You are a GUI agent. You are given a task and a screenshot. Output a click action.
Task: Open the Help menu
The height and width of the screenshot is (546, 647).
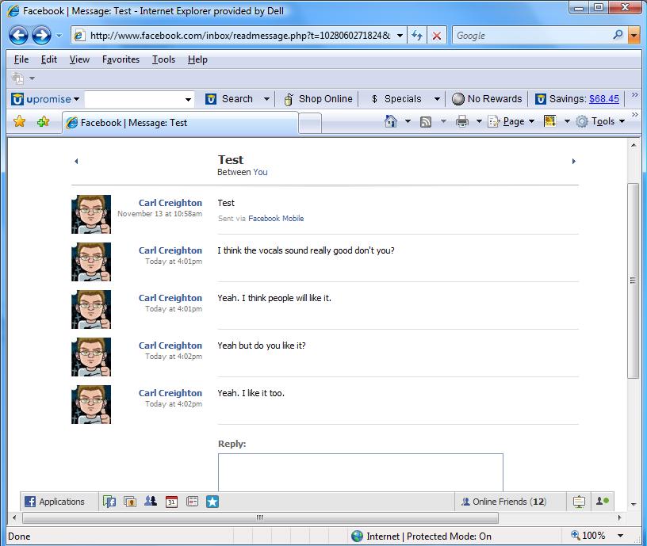click(197, 59)
